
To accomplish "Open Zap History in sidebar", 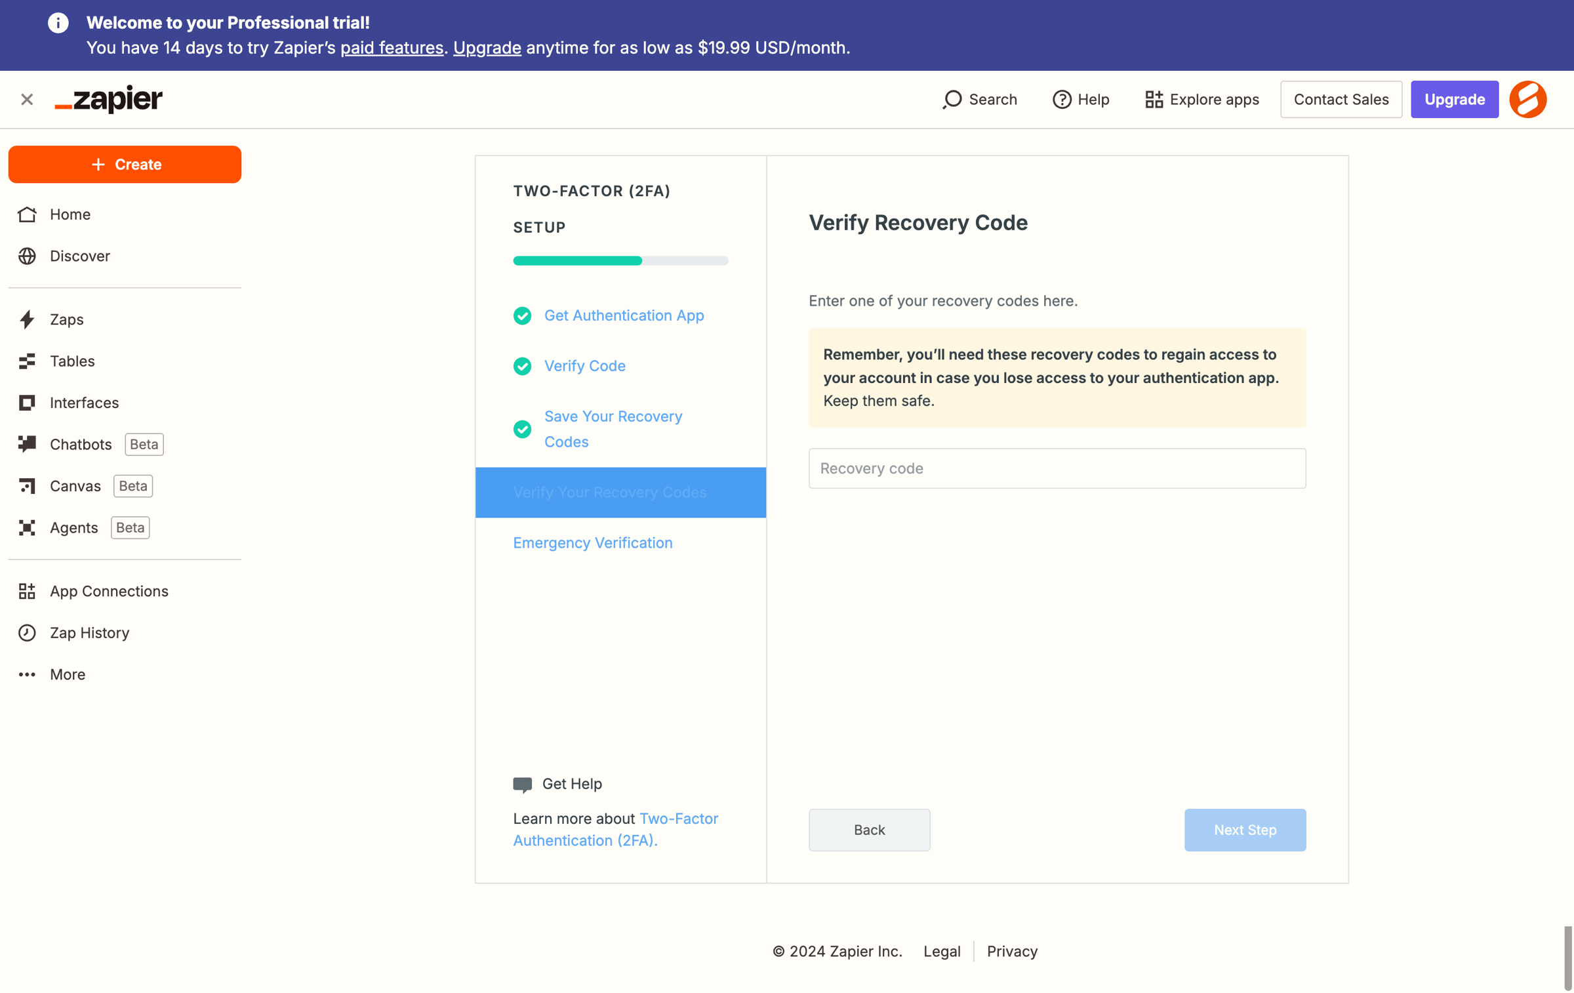I will 125,633.
